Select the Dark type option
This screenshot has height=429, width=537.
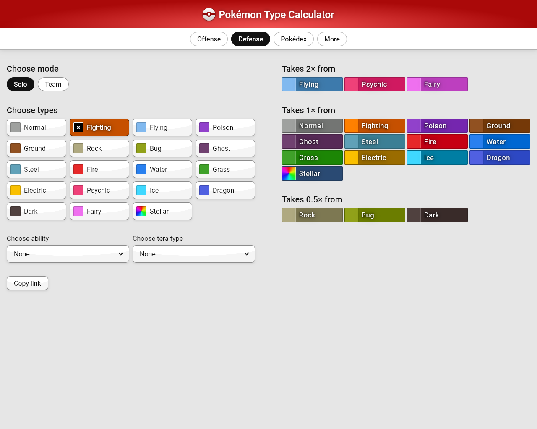(36, 211)
